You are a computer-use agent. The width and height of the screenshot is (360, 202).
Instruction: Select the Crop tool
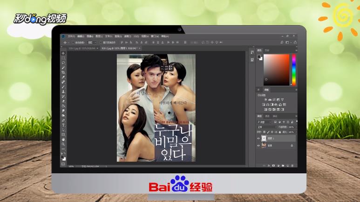click(63, 72)
